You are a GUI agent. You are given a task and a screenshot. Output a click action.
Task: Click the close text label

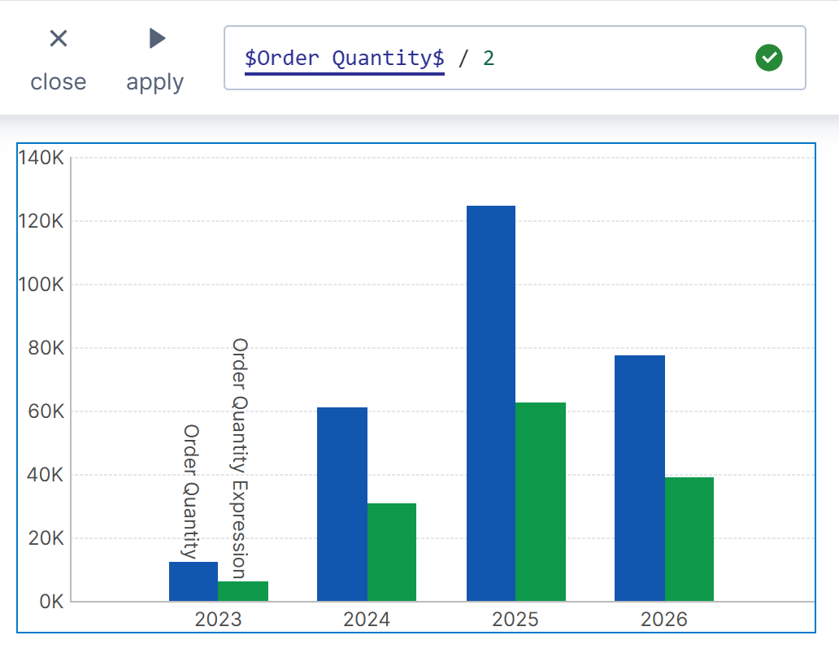point(59,82)
